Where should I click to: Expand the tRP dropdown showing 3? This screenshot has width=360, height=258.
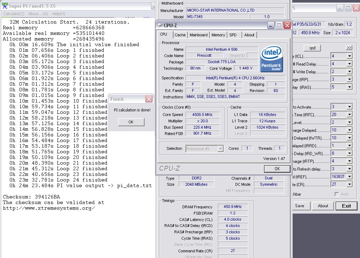pos(349,79)
